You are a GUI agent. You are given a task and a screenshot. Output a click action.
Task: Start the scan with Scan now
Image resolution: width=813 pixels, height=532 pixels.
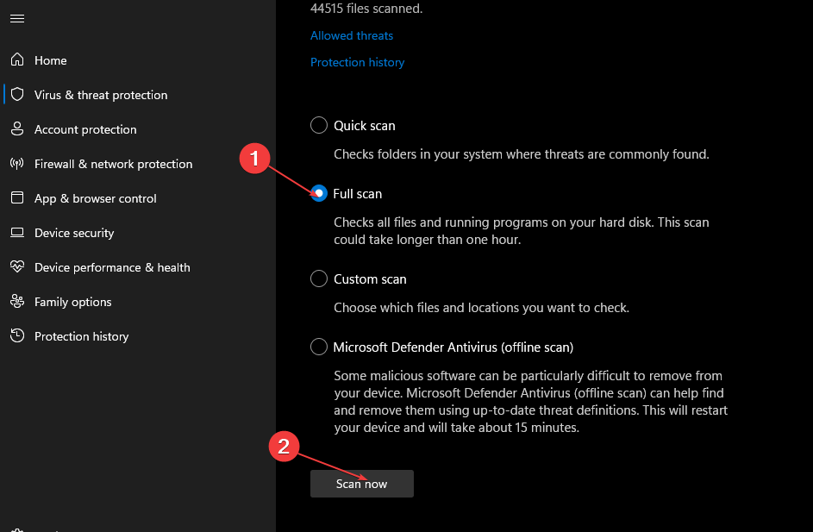(x=361, y=484)
